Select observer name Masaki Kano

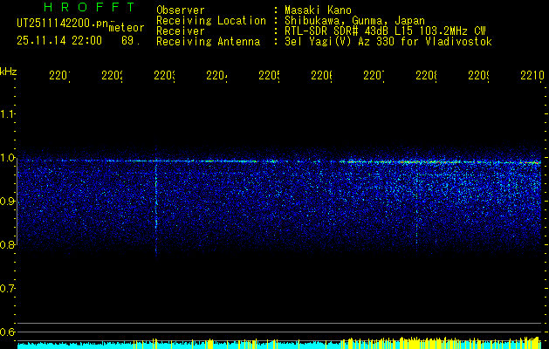coord(318,10)
